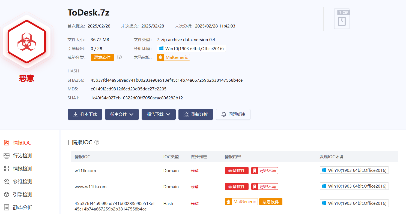The height and width of the screenshot is (214, 406).
Task: Click the trojan horse icon in 木马家族 MalGeneric tag
Action: pyautogui.click(x=161, y=57)
